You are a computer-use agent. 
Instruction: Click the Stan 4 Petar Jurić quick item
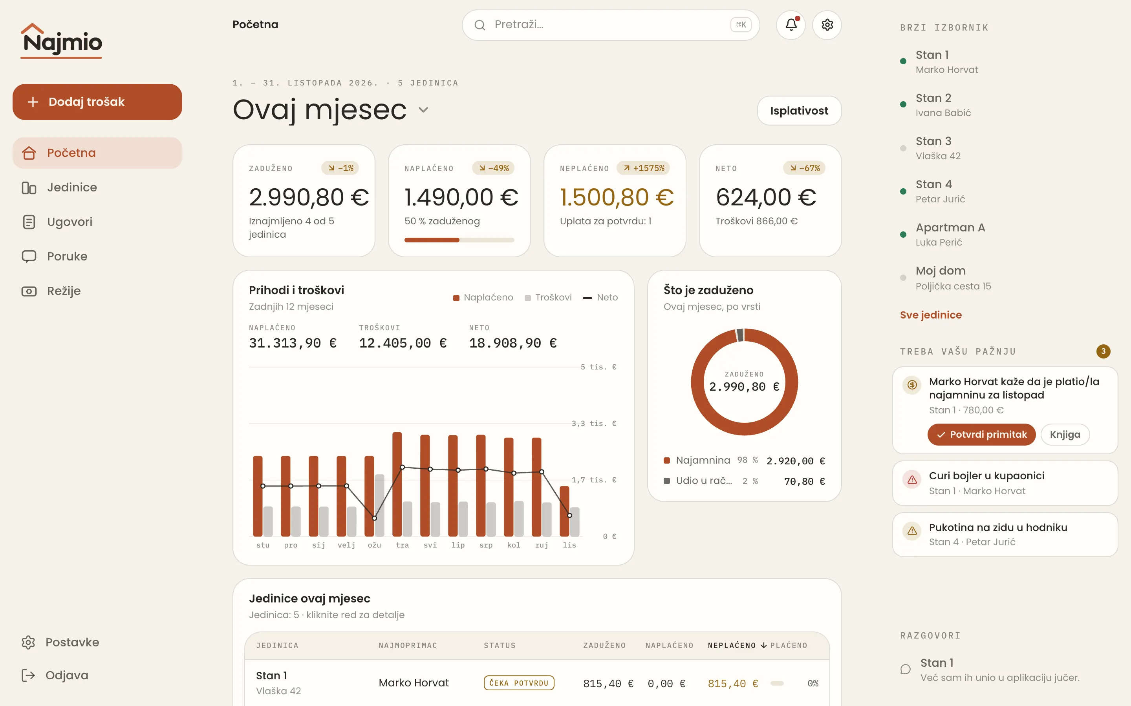click(1005, 191)
